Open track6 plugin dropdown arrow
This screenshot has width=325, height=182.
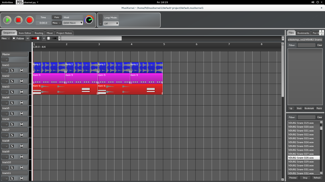pyautogui.click(x=5, y=125)
